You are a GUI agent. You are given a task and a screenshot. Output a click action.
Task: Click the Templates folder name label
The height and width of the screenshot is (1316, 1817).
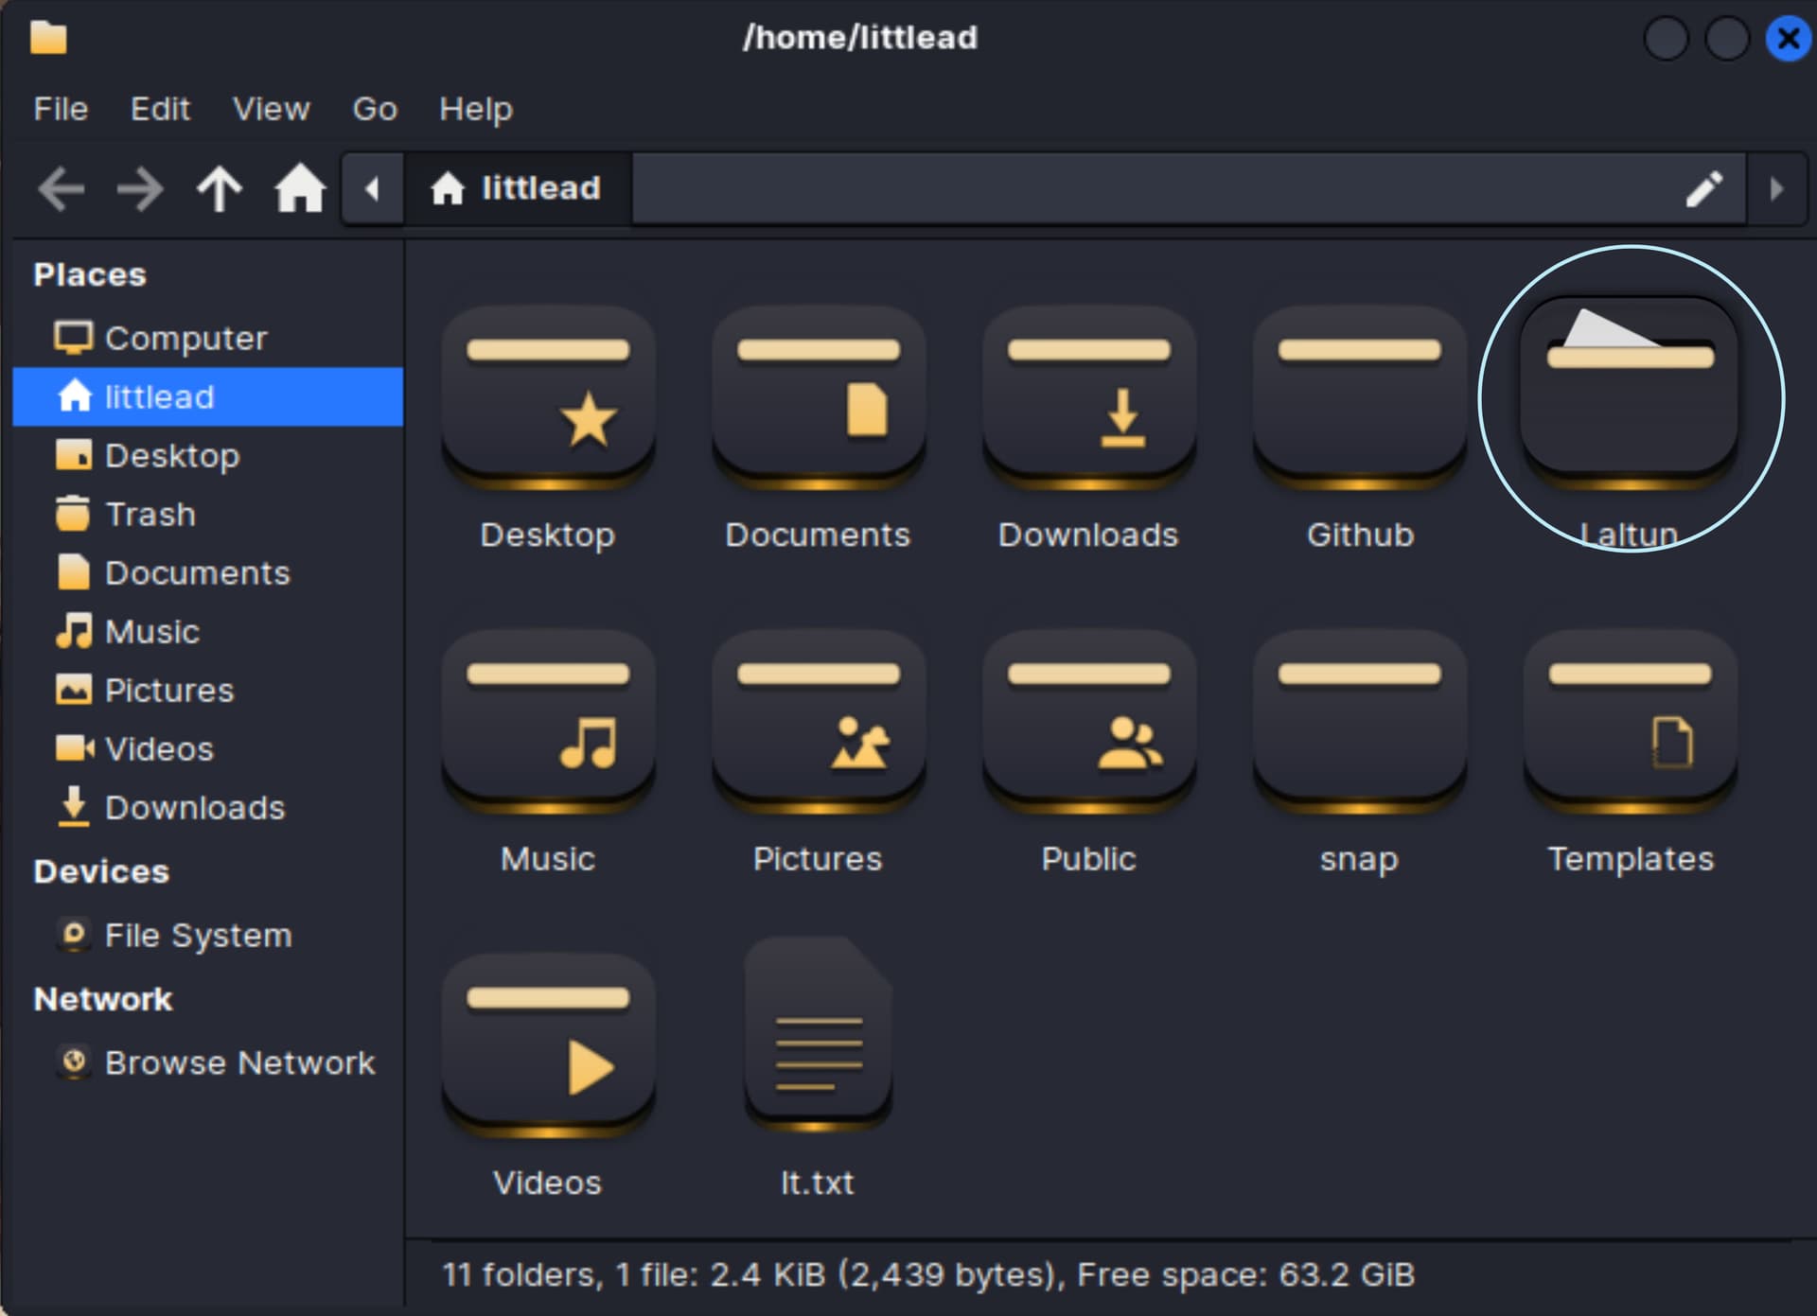[1631, 859]
